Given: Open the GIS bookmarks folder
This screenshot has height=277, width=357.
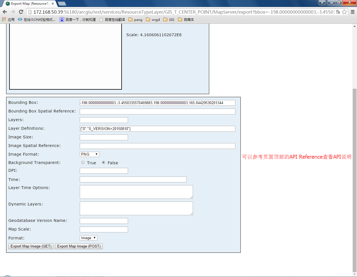Looking at the screenshot, I should 169,19.
